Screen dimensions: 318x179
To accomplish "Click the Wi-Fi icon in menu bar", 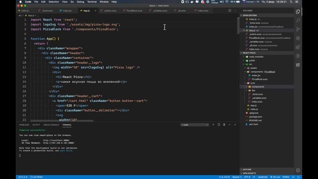I will [227, 2].
